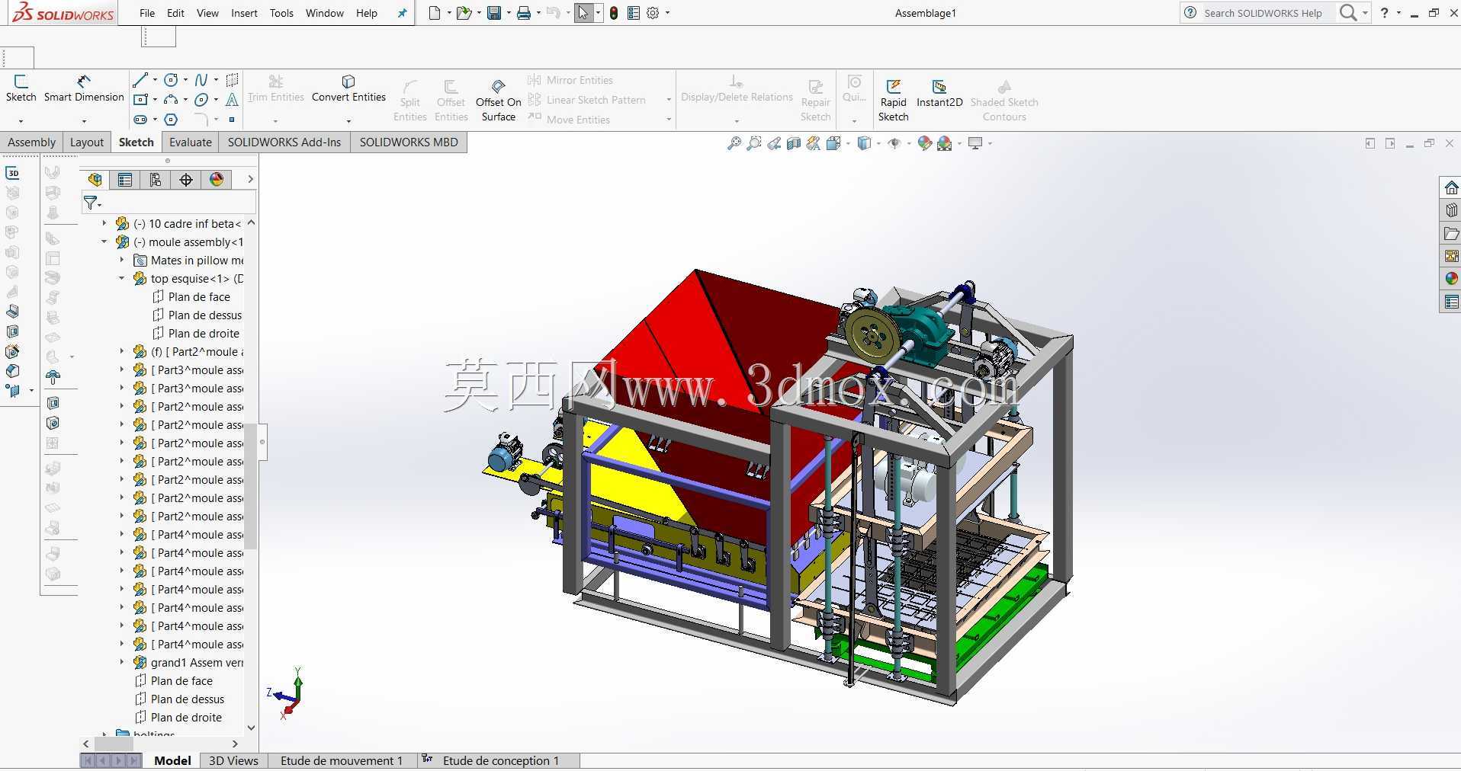Viewport: 1461px width, 771px height.
Task: Open 'Etude de conception 1' tab
Action: [x=500, y=760]
